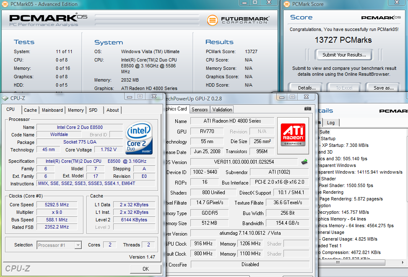Viewport: 408px width, 277px height.
Task: Open the Log tab in Details window
Action: pyautogui.click(x=331, y=123)
